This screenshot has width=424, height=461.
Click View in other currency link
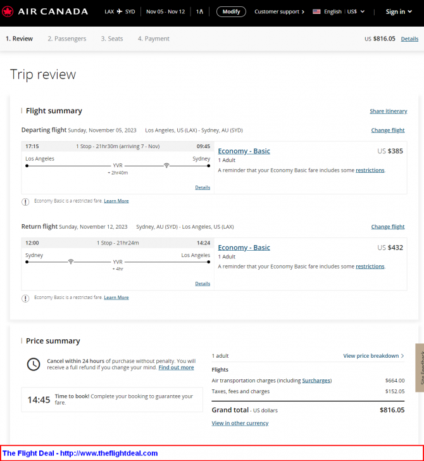tap(240, 423)
